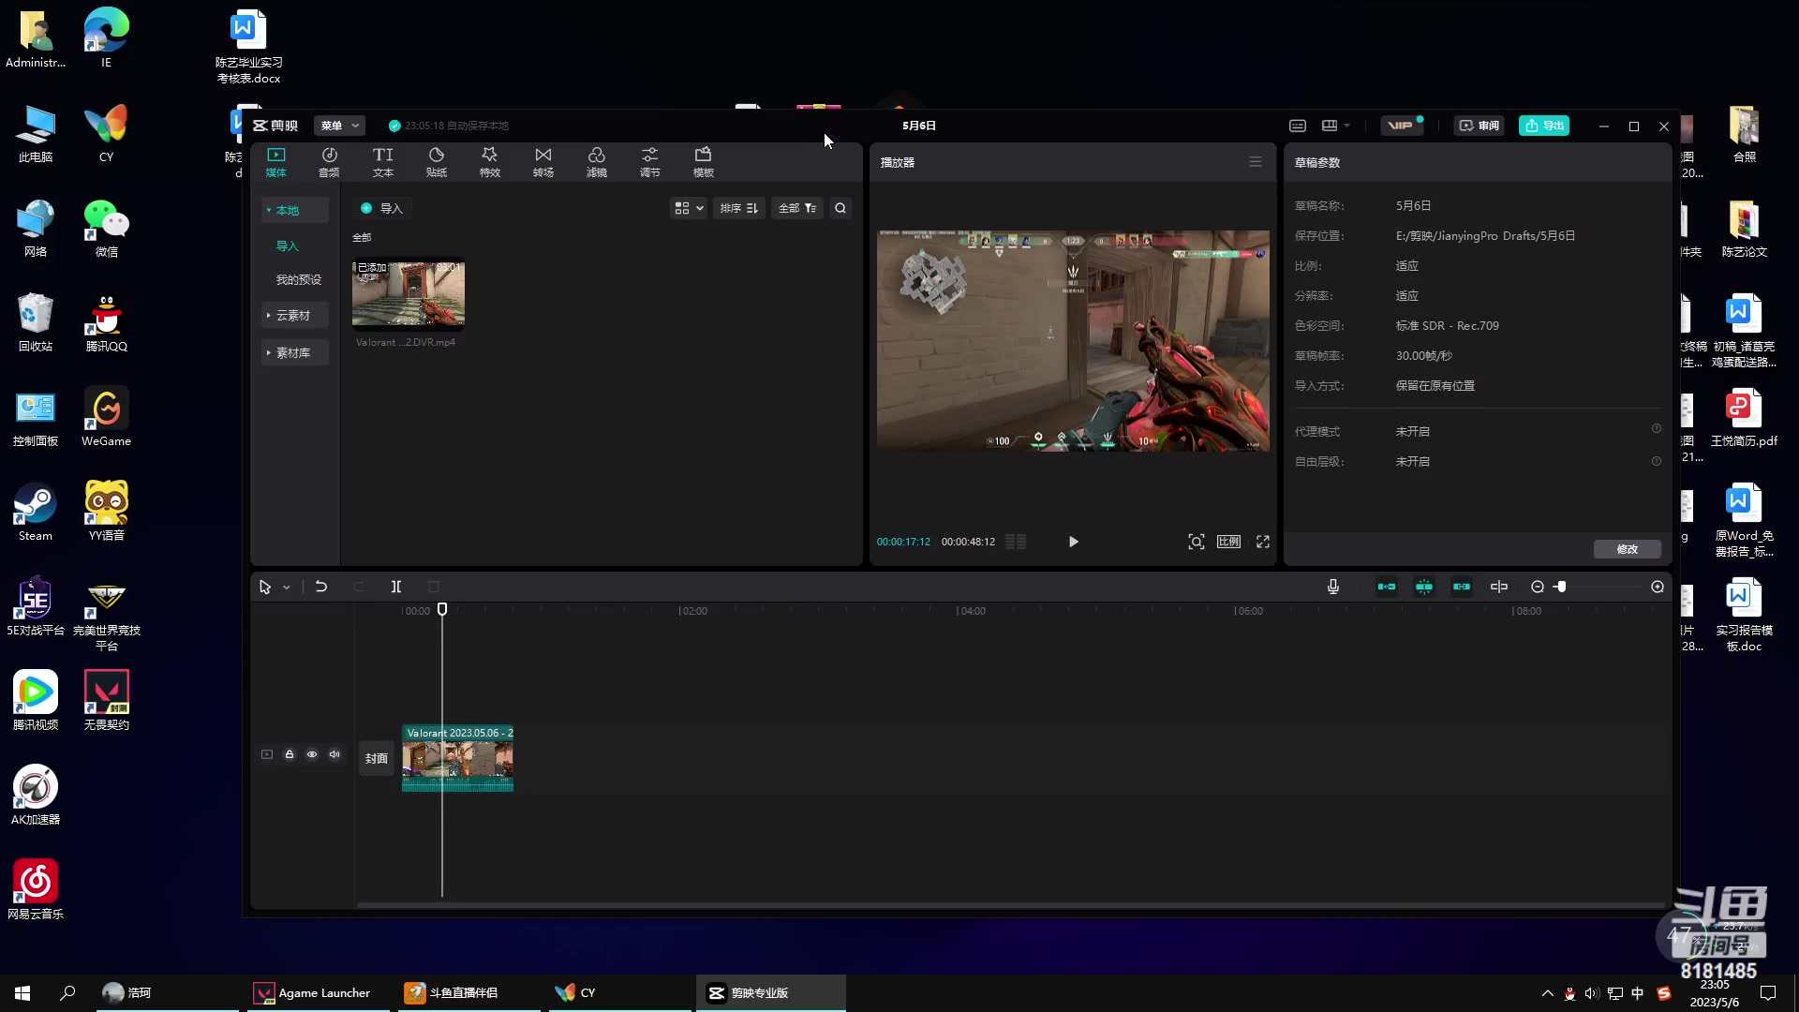Viewport: 1799px width, 1012px height.
Task: Select the 调节 adjustment icon
Action: click(650, 162)
